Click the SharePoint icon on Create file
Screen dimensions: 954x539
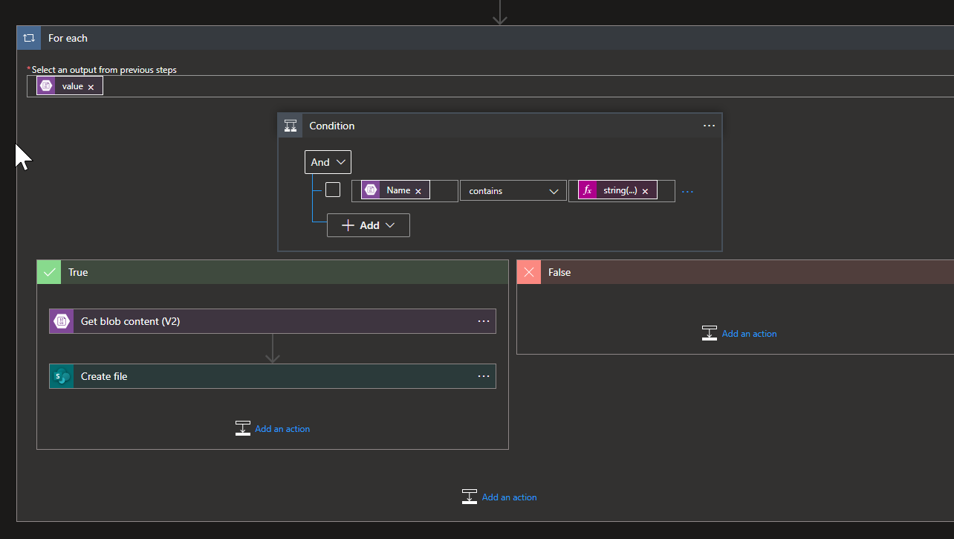62,376
